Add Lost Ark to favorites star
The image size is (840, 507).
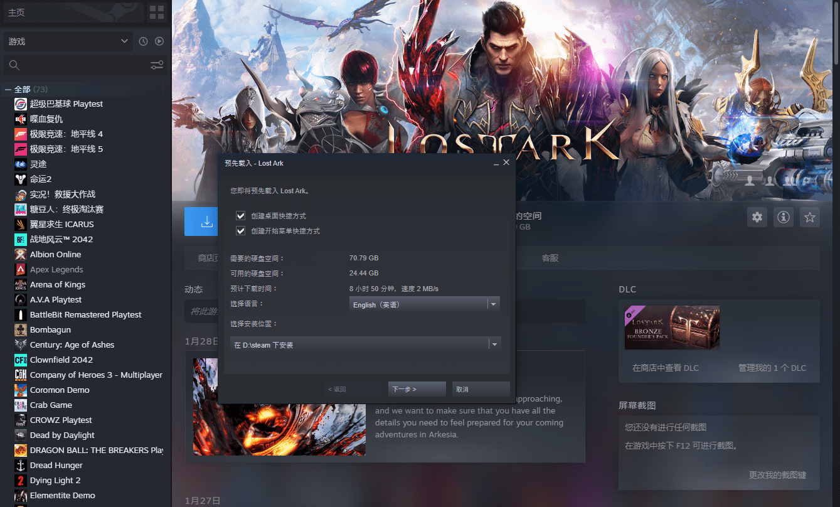(810, 218)
